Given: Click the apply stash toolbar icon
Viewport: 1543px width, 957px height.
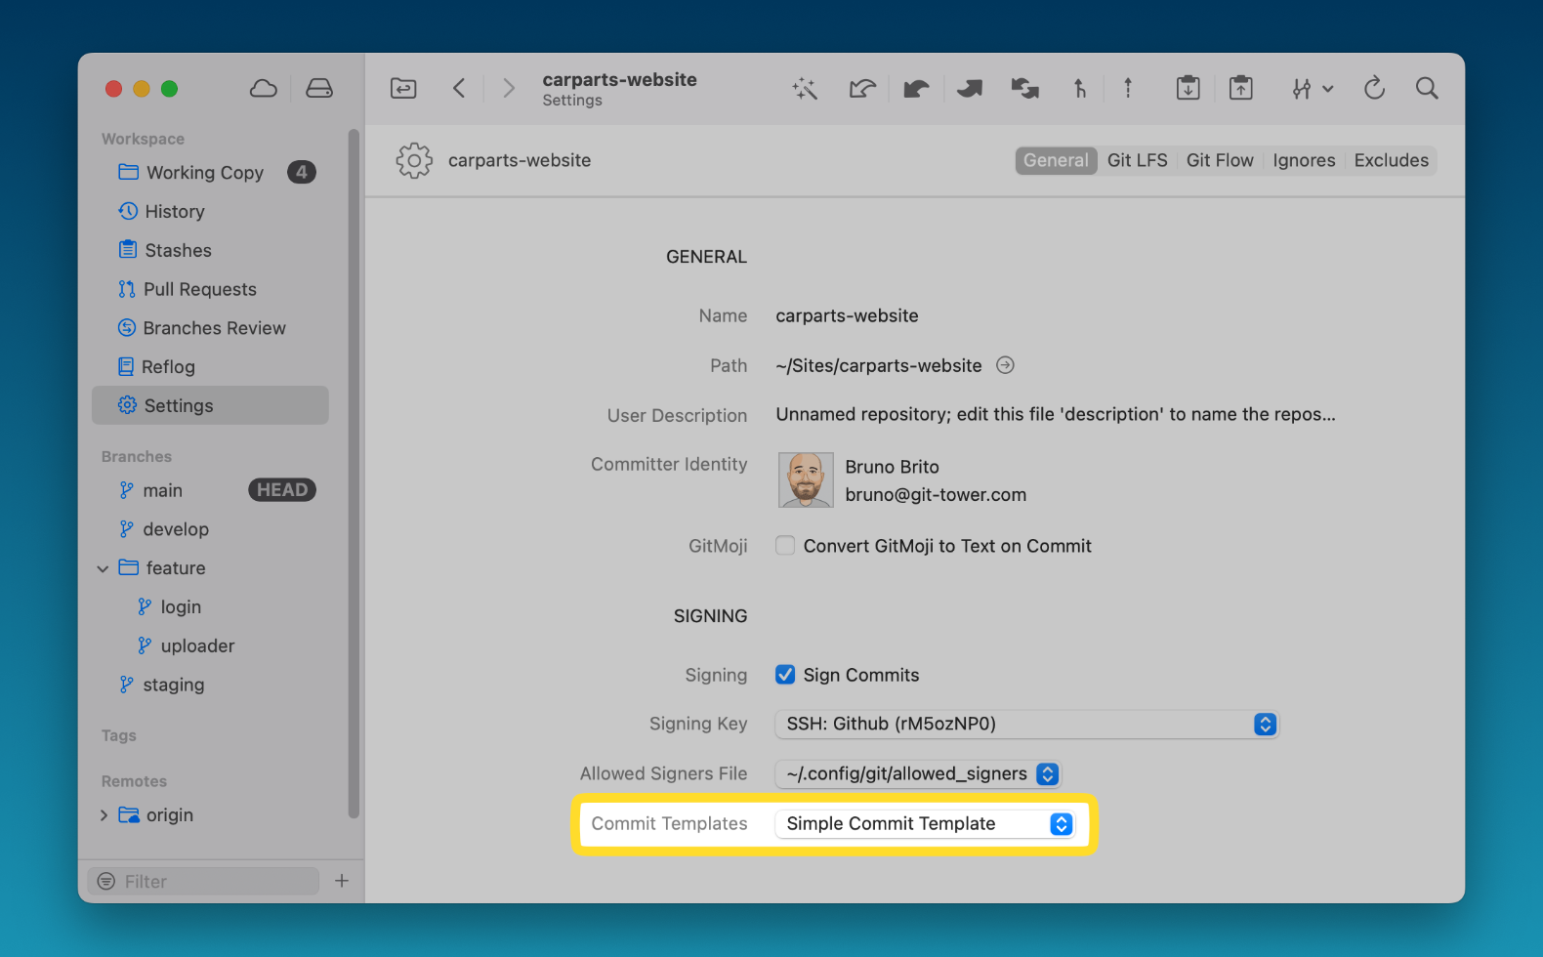Looking at the screenshot, I should click(x=1240, y=89).
